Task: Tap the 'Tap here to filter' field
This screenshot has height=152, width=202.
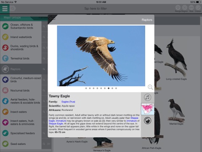Action: click(96, 8)
